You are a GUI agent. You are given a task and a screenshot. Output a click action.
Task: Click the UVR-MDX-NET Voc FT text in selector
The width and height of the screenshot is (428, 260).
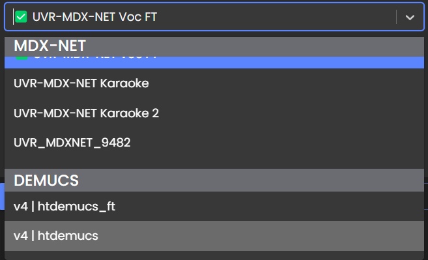[94, 17]
